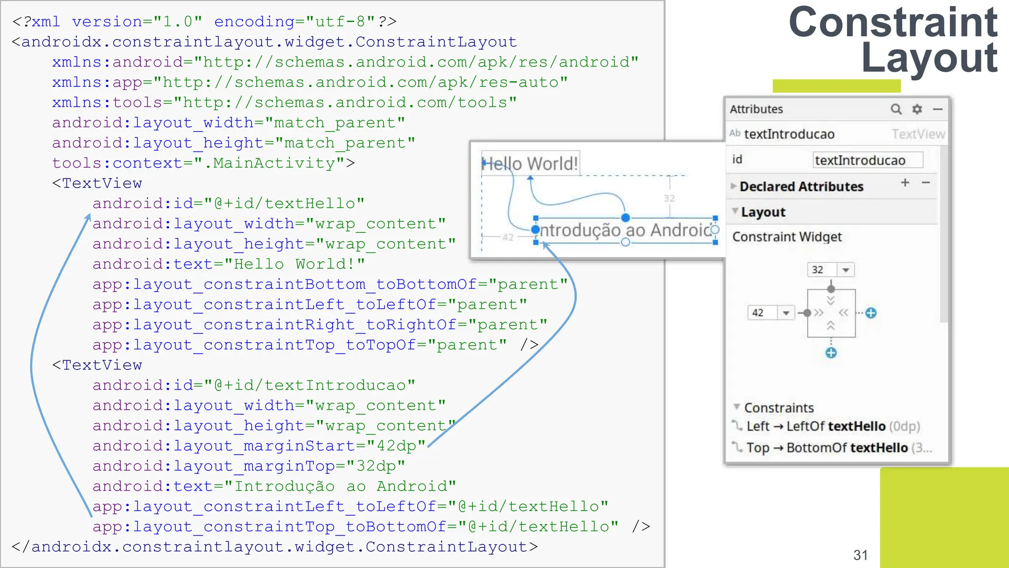Image resolution: width=1009 pixels, height=568 pixels.
Task: Remove declared attribute with minus icon
Action: click(926, 183)
